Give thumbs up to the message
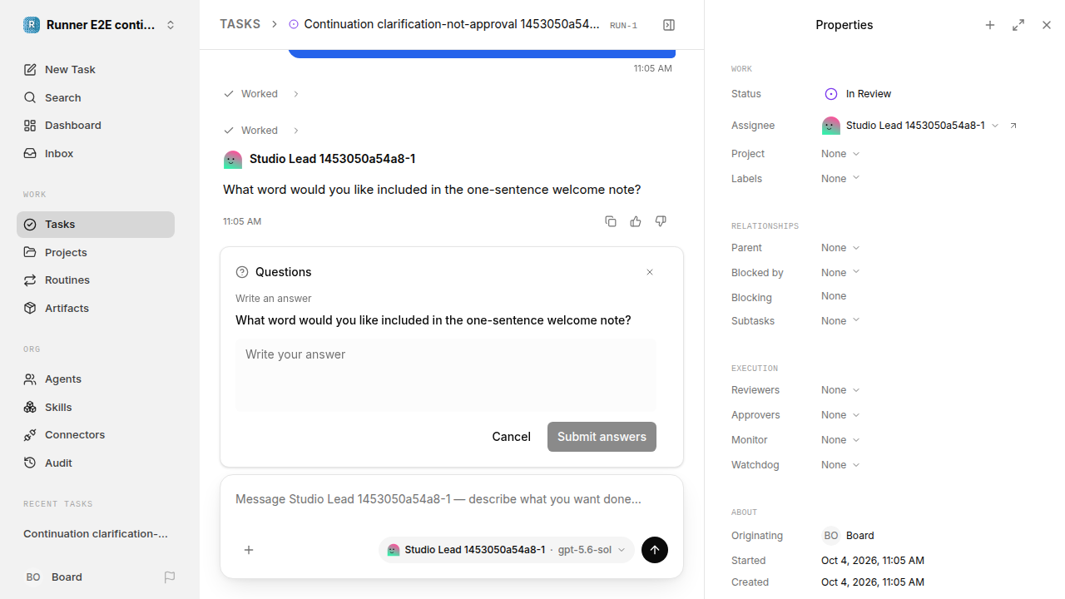 click(636, 221)
